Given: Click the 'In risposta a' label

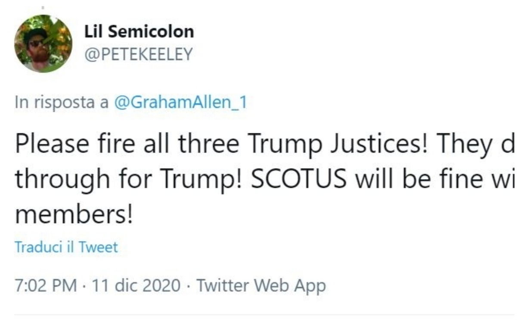Looking at the screenshot, I should pyautogui.click(x=62, y=103).
